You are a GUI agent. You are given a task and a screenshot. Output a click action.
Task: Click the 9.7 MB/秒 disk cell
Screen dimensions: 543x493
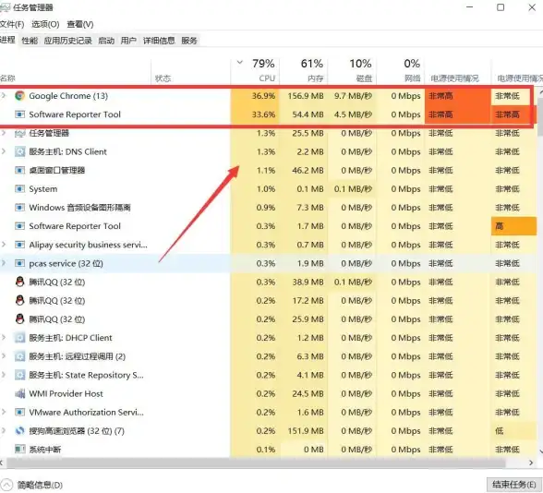click(353, 96)
